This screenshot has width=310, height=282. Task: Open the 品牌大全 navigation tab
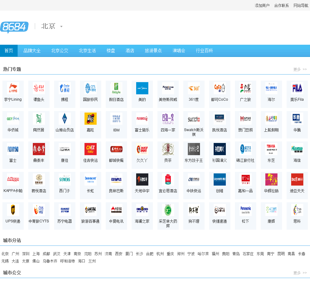pos(32,51)
